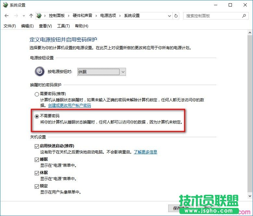Click the Forward navigation arrow
The height and width of the screenshot is (216, 253).
pos(16,16)
